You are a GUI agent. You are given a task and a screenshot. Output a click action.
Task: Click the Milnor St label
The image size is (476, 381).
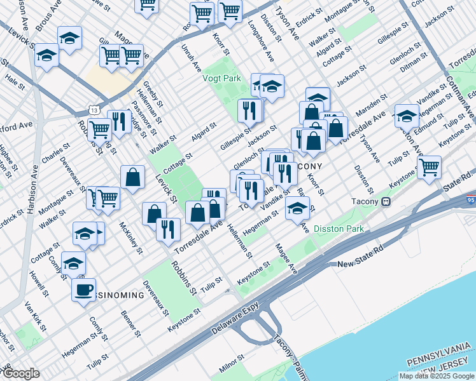pos(232,363)
